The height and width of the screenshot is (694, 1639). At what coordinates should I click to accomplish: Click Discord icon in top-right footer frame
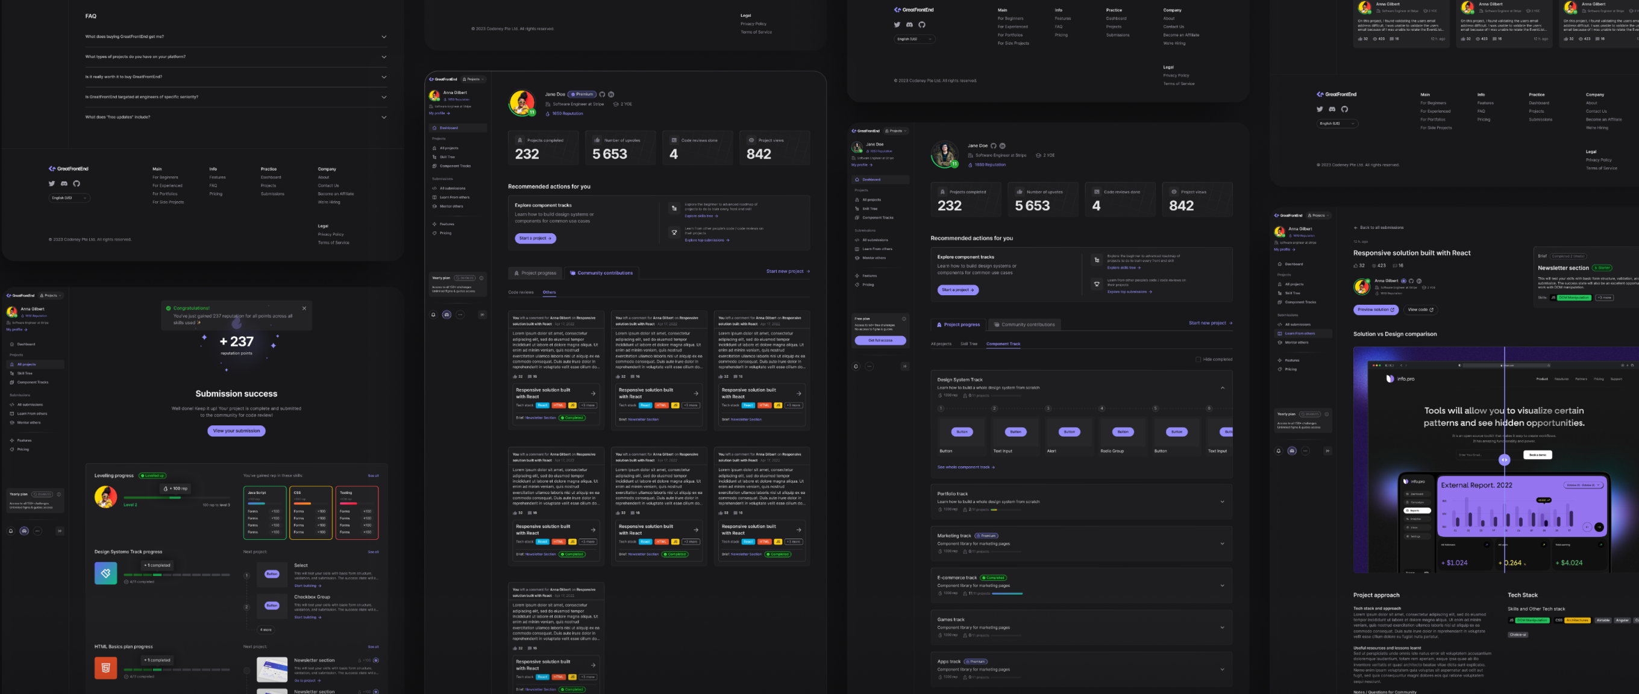(1332, 110)
